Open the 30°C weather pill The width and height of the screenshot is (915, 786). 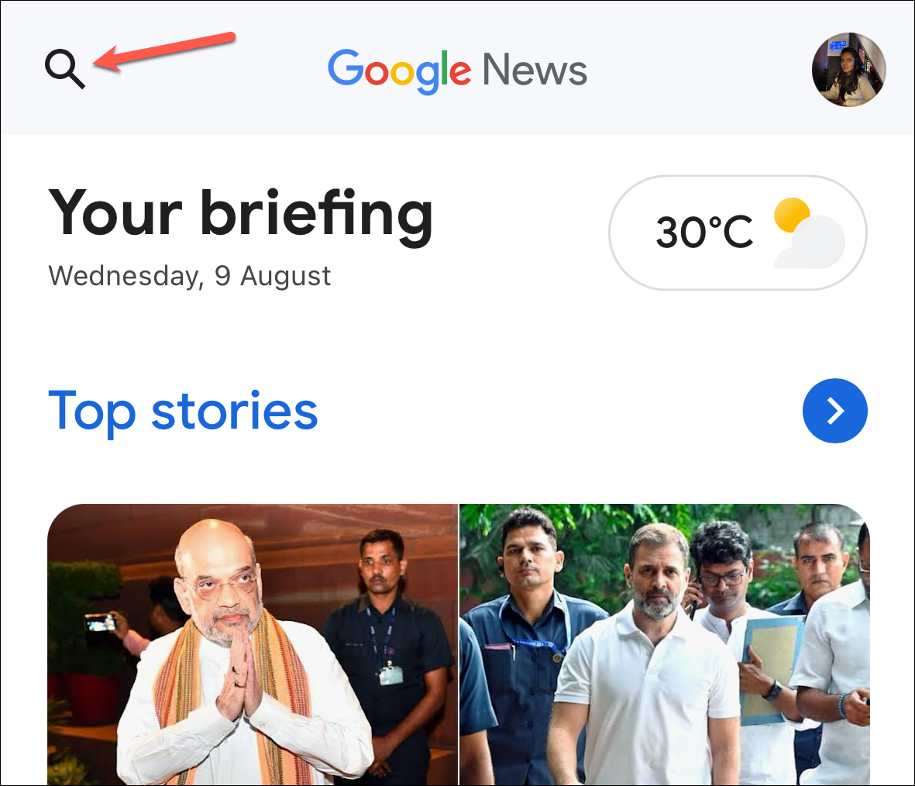(x=738, y=233)
